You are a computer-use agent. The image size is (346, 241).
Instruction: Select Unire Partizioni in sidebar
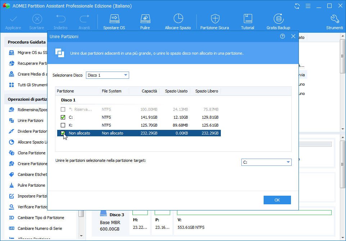30,120
